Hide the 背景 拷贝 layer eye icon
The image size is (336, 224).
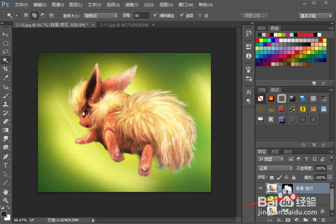(x=260, y=188)
